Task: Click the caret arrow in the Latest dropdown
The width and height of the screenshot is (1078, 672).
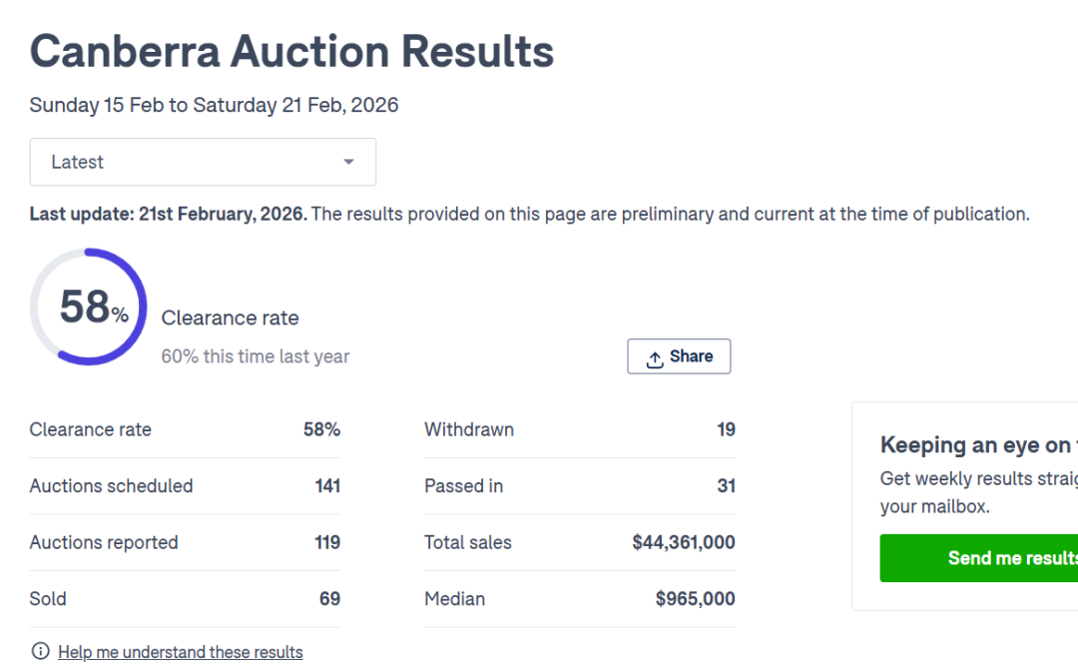Action: pyautogui.click(x=348, y=162)
